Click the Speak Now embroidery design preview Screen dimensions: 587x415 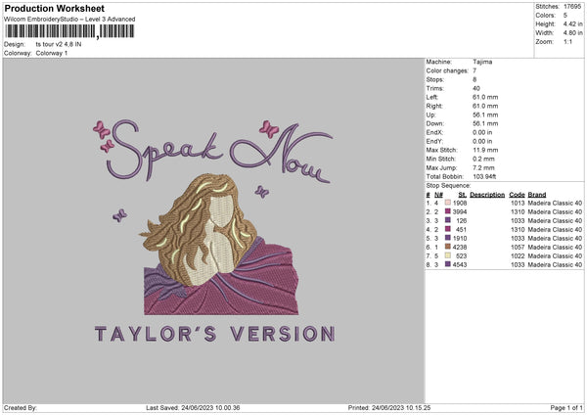point(213,230)
